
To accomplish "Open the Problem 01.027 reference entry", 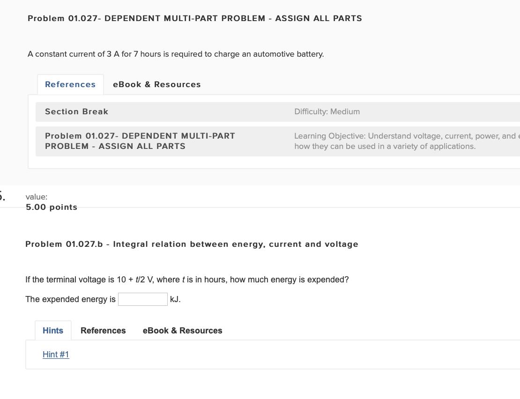I will click(140, 141).
